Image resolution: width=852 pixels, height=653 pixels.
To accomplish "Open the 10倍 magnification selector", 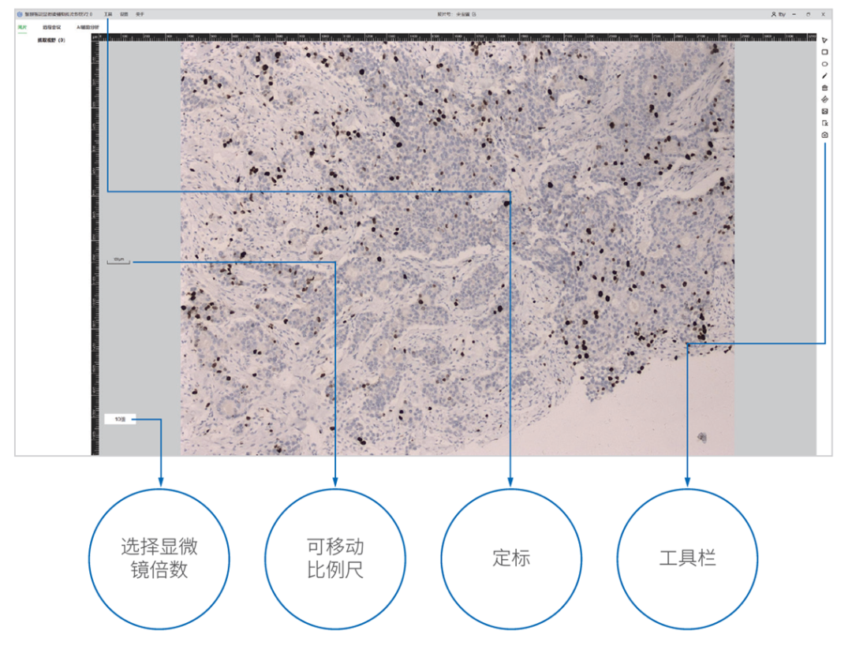I will click(x=120, y=419).
